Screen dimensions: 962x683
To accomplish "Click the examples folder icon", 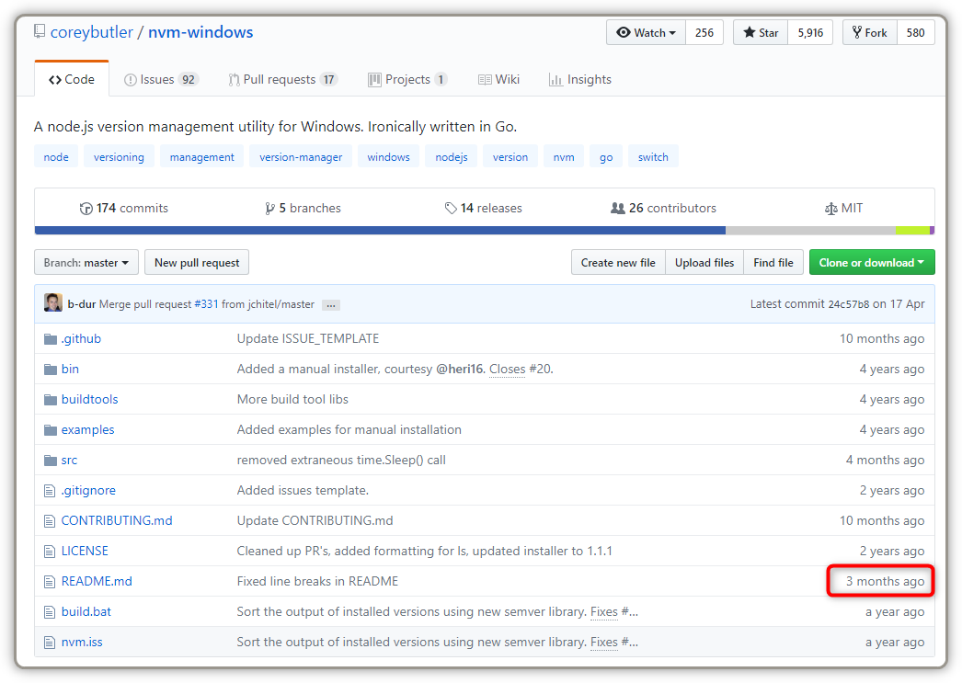I will [x=51, y=430].
